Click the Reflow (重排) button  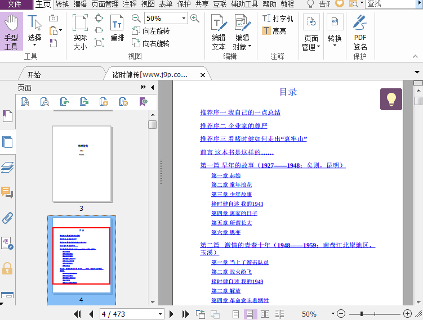point(117,28)
